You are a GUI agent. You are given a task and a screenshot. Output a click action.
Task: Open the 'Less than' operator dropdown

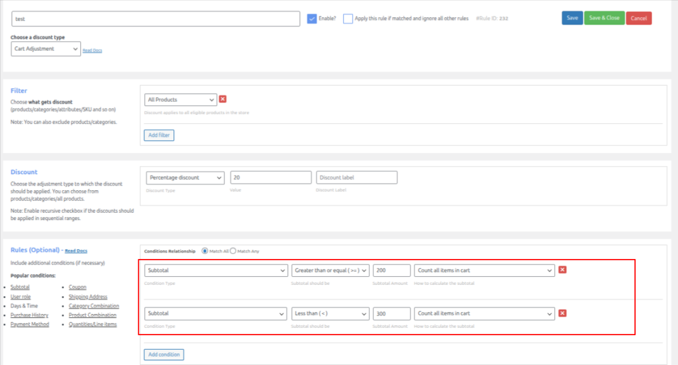(330, 313)
